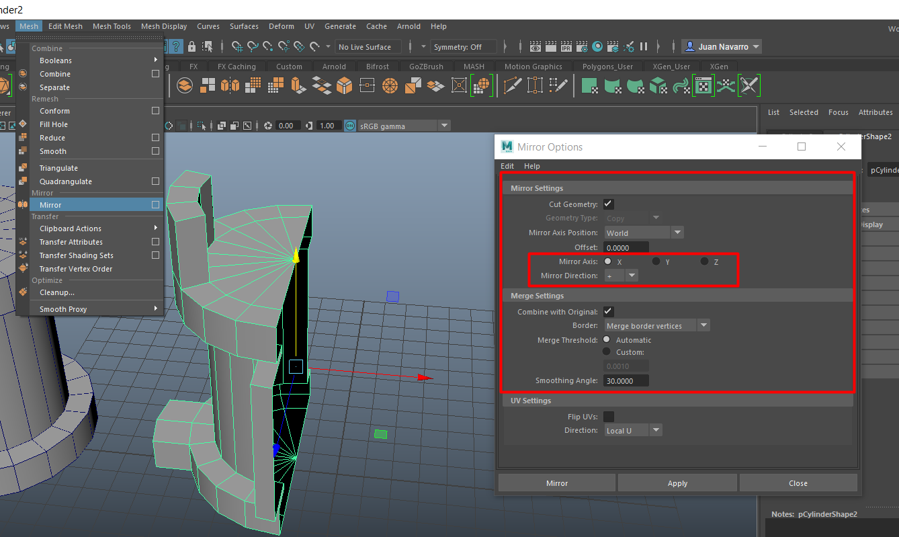Switch to the Arnold shelf tab
Viewport: 899px width, 537px height.
[x=334, y=66]
